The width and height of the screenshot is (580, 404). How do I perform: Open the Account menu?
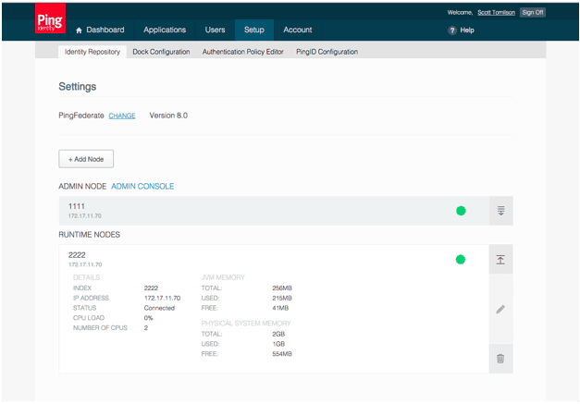pos(297,30)
